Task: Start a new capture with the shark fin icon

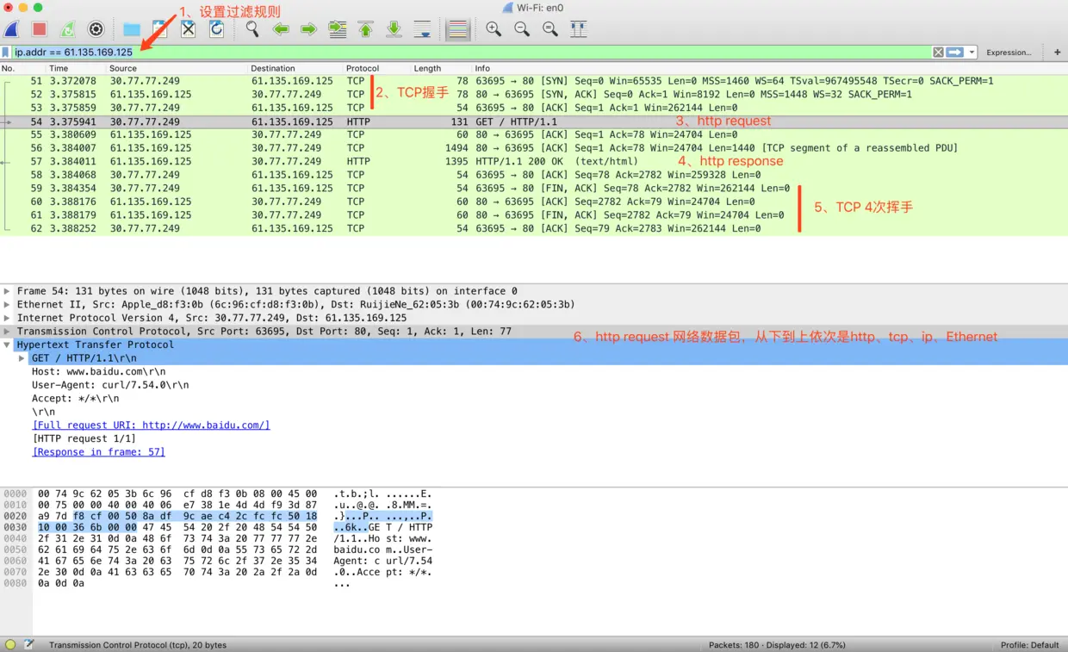Action: (x=12, y=29)
